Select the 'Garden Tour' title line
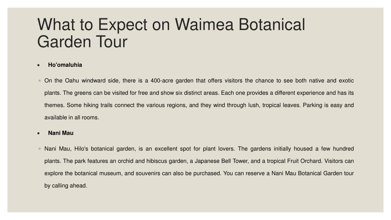This screenshot has width=391, height=220. (x=82, y=42)
